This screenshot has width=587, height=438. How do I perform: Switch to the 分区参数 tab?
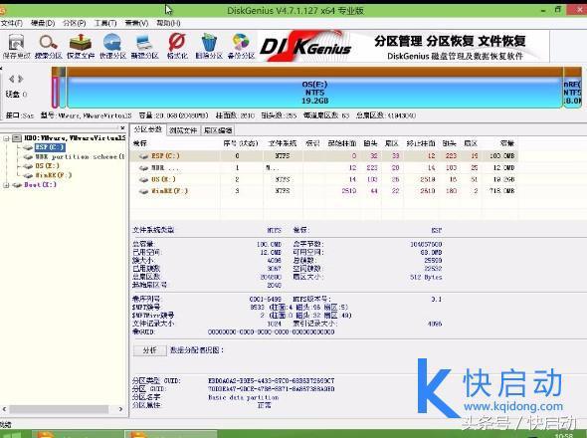coord(148,129)
